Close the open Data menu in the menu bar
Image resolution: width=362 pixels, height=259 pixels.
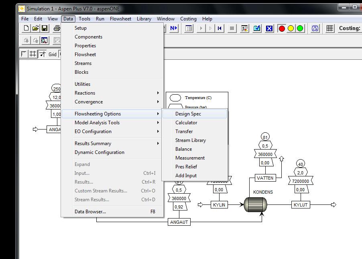tap(68, 19)
